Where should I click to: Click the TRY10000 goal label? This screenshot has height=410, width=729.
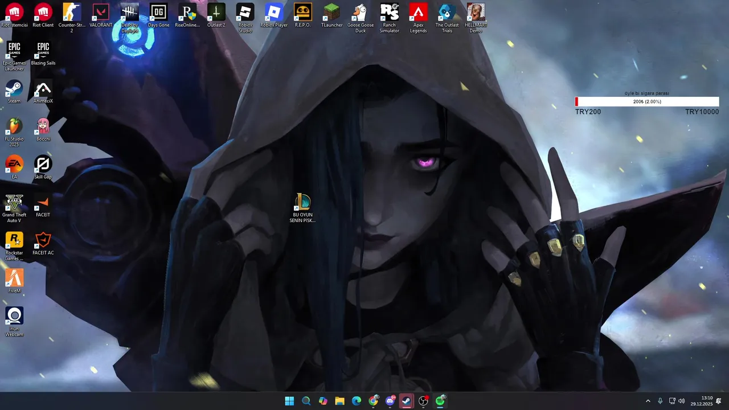702,112
